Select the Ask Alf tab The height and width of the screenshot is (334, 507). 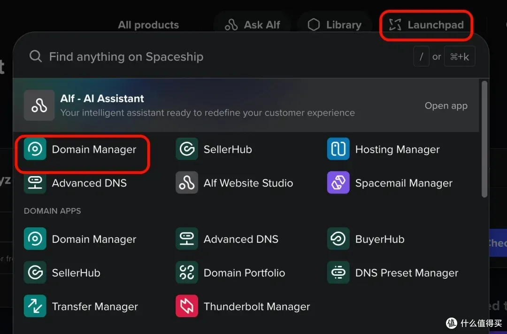point(252,25)
